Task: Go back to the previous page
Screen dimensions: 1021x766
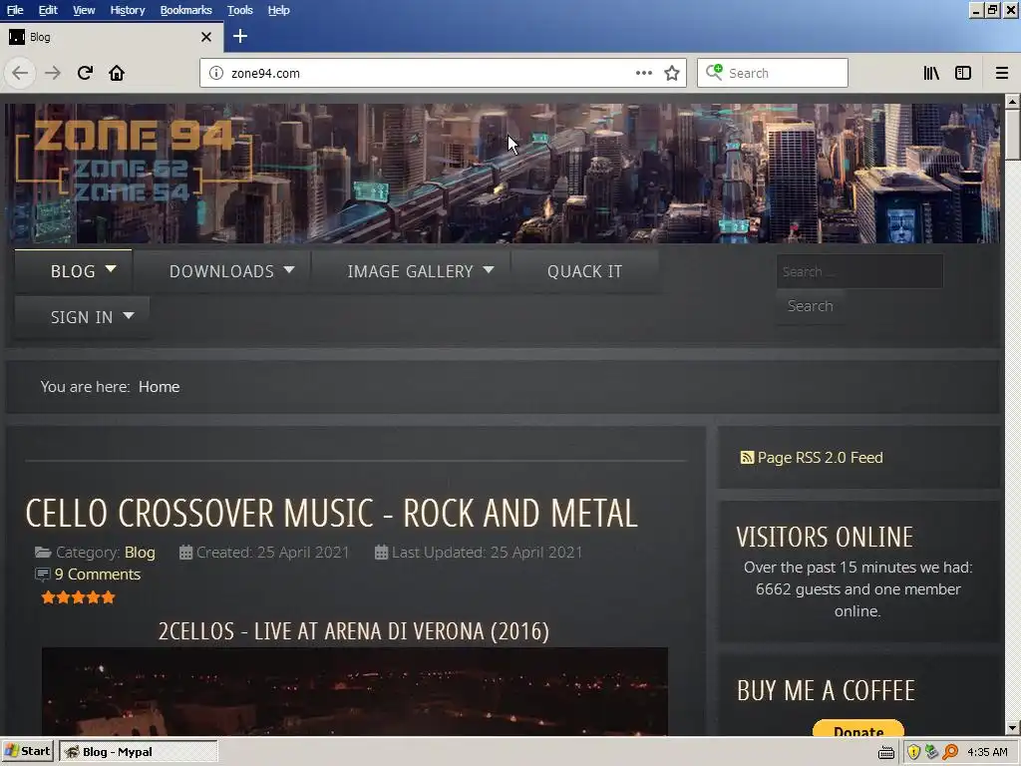Action: pos(20,73)
